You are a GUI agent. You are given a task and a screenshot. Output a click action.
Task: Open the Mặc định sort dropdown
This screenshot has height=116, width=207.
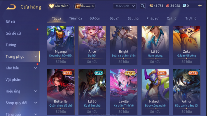[125, 6]
